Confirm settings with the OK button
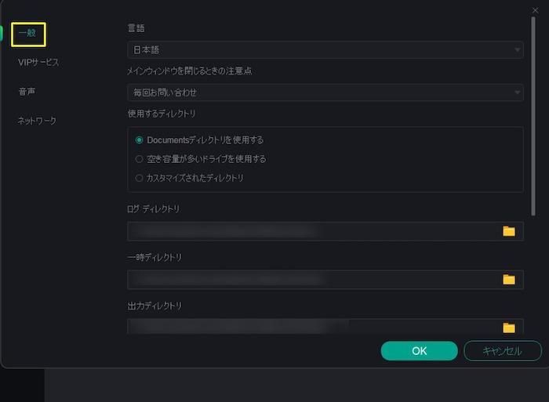This screenshot has width=549, height=402. 419,351
